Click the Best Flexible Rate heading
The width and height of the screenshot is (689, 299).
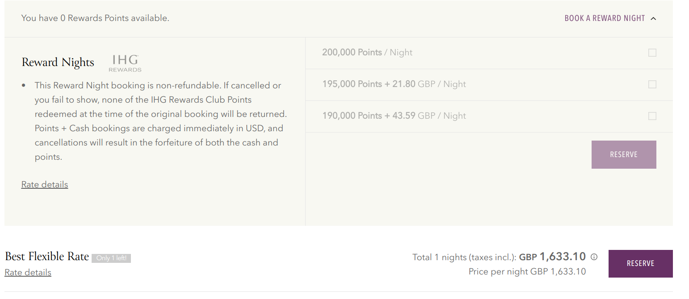pos(47,257)
